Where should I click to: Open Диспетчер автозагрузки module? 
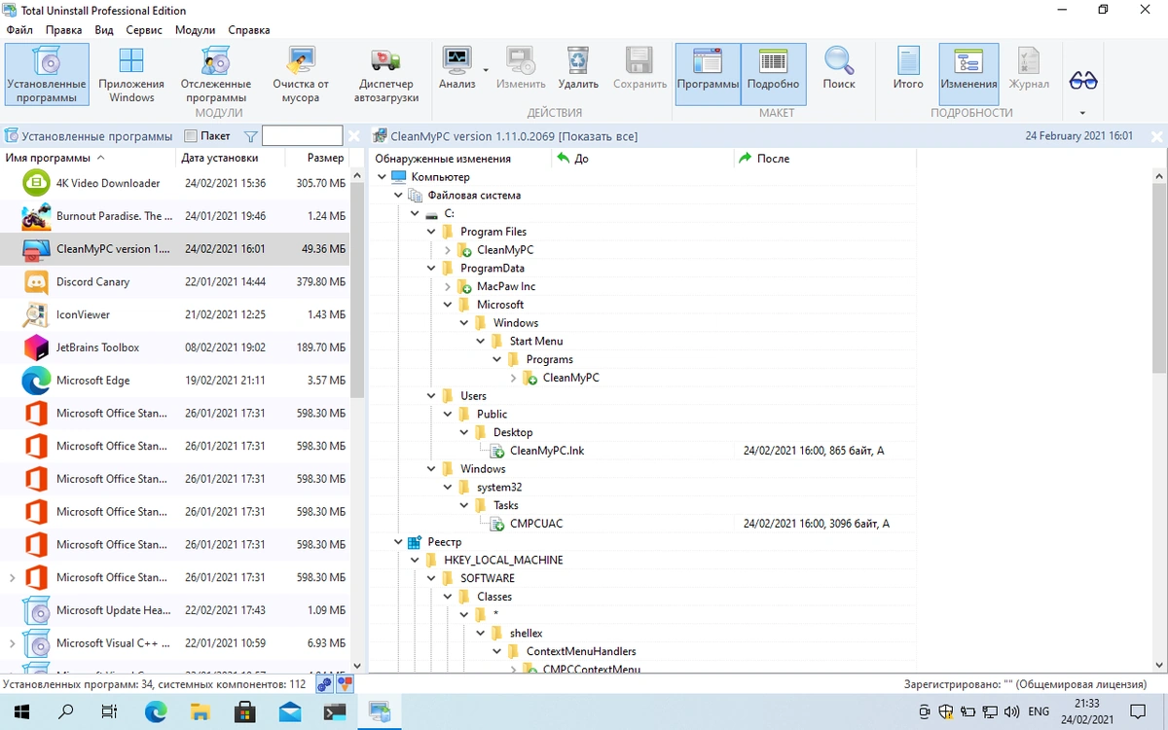click(x=386, y=75)
